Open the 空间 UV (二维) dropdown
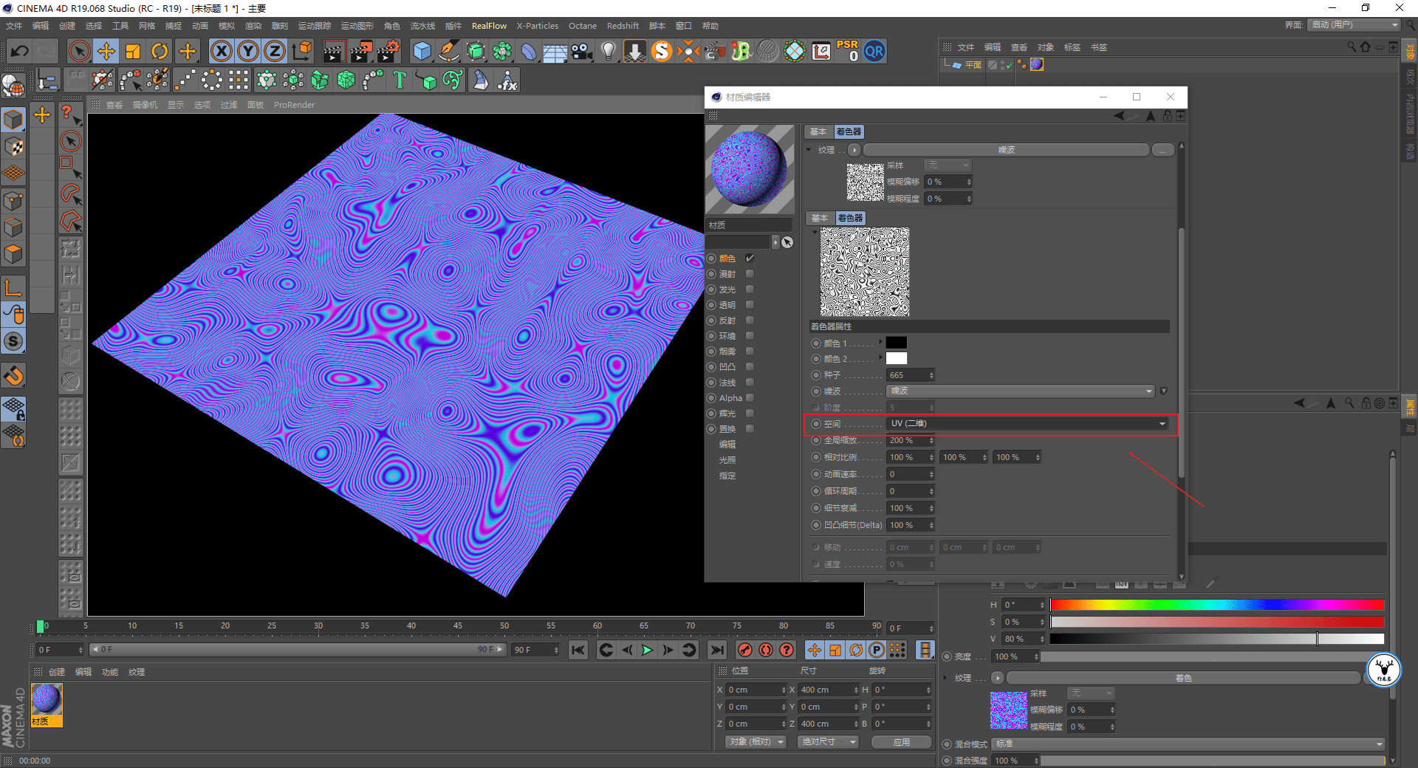 coord(1027,424)
